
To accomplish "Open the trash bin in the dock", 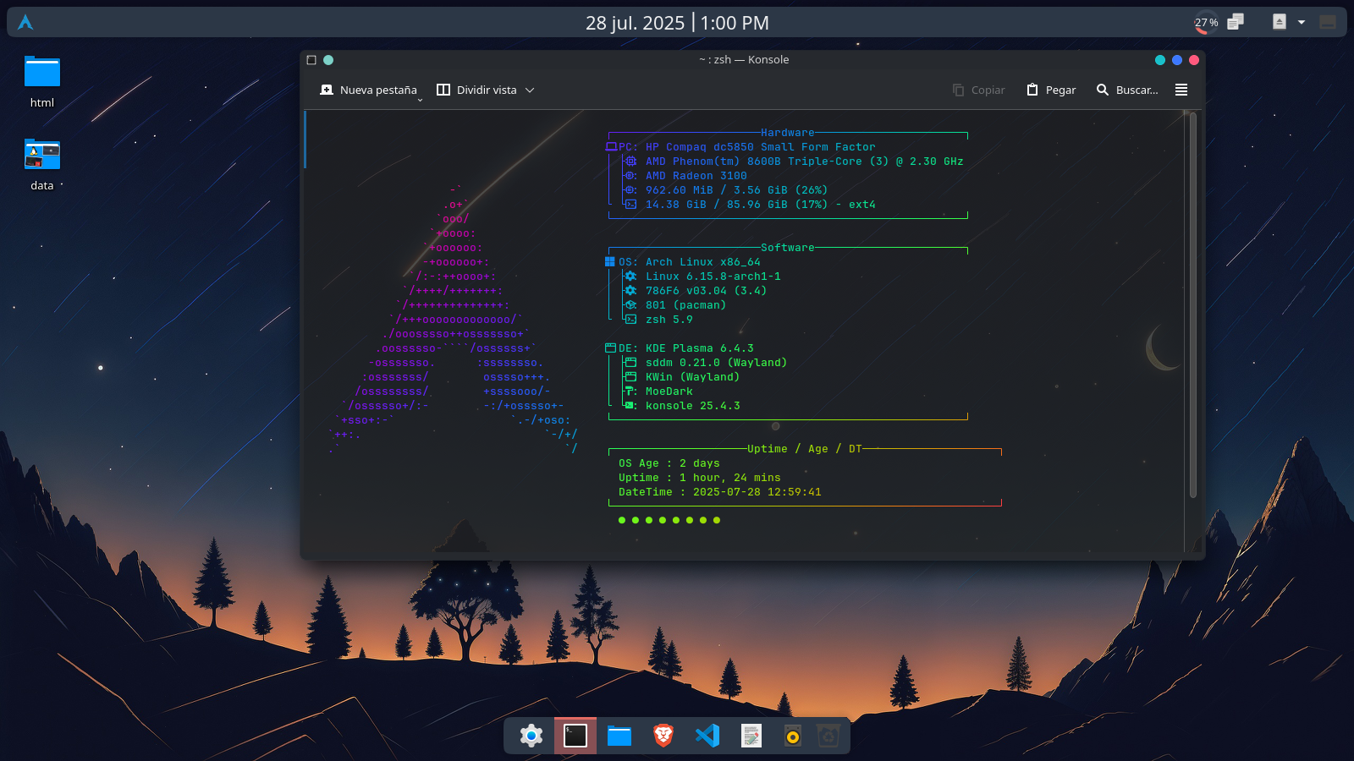I will (x=828, y=736).
